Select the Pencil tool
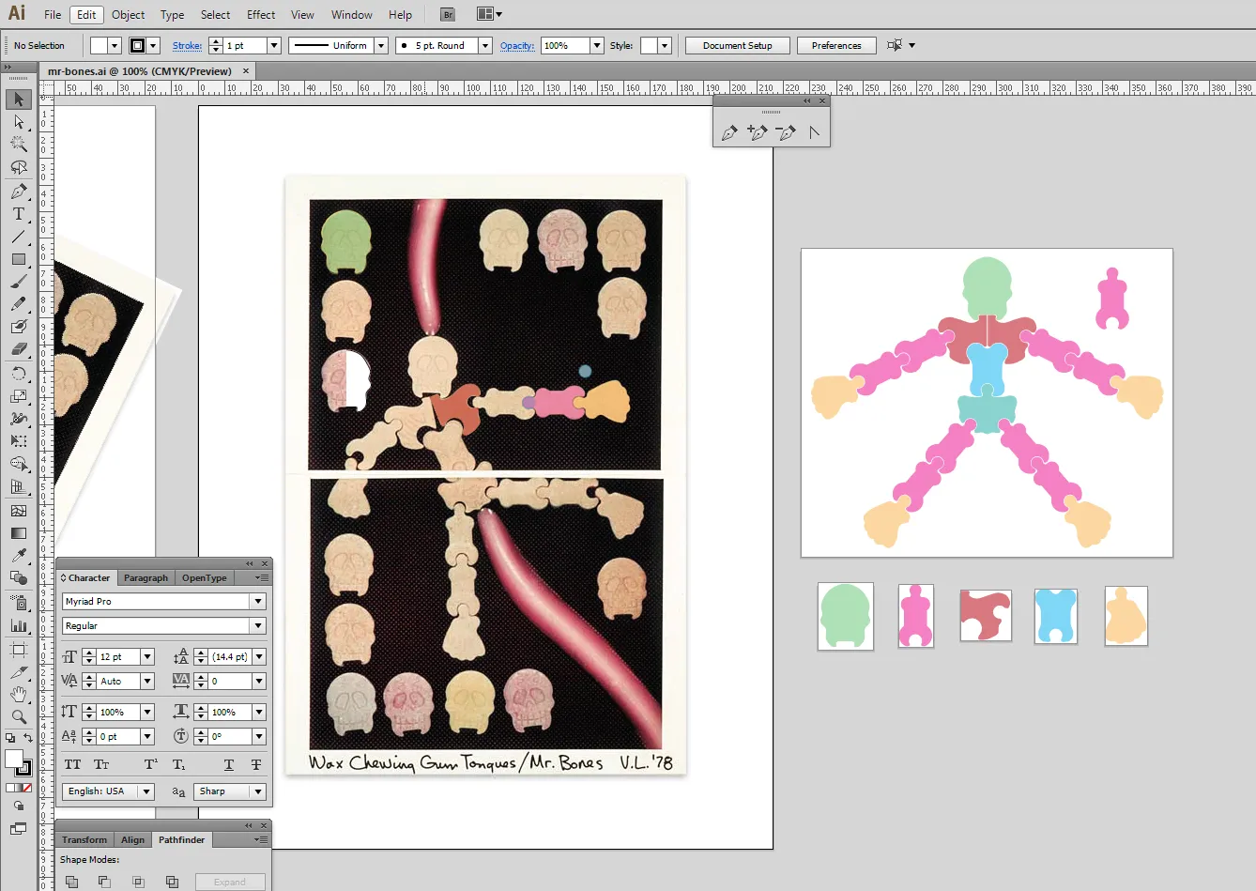Screen dimensions: 1256x891 pos(19,304)
